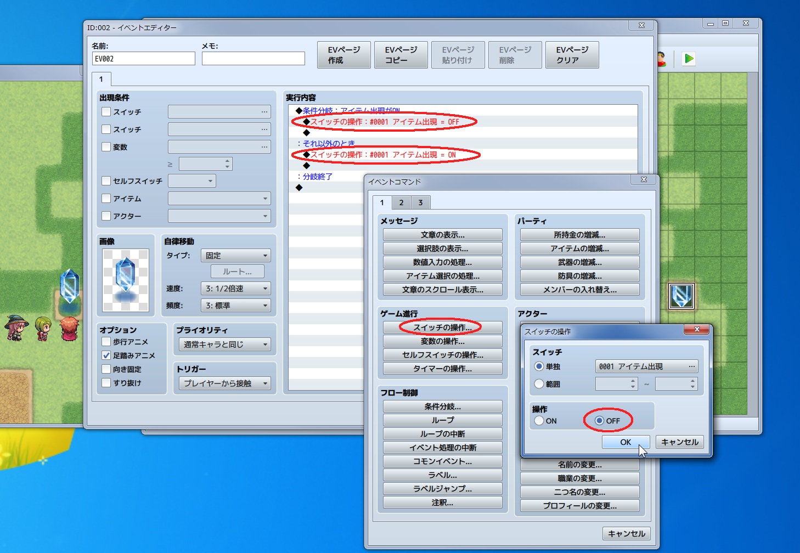
Task: Select event page tab 1
Action: point(101,79)
